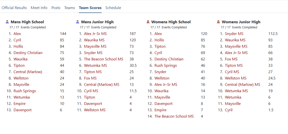Open Hollis in Womens High School
The width and height of the screenshot is (288, 134).
(159, 40)
